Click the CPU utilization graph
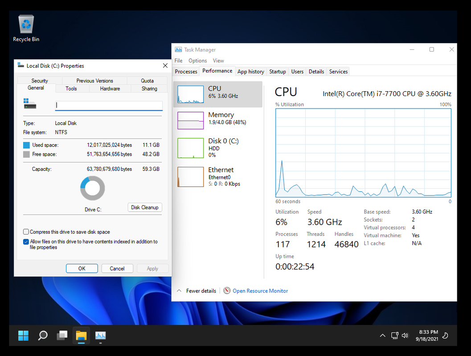The width and height of the screenshot is (471, 356). tap(363, 153)
